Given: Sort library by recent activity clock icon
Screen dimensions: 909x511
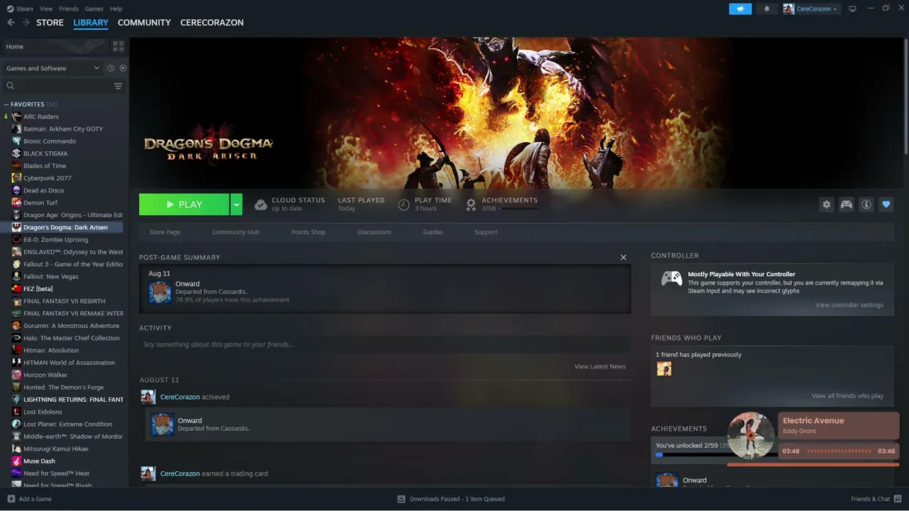Looking at the screenshot, I should click(x=111, y=68).
